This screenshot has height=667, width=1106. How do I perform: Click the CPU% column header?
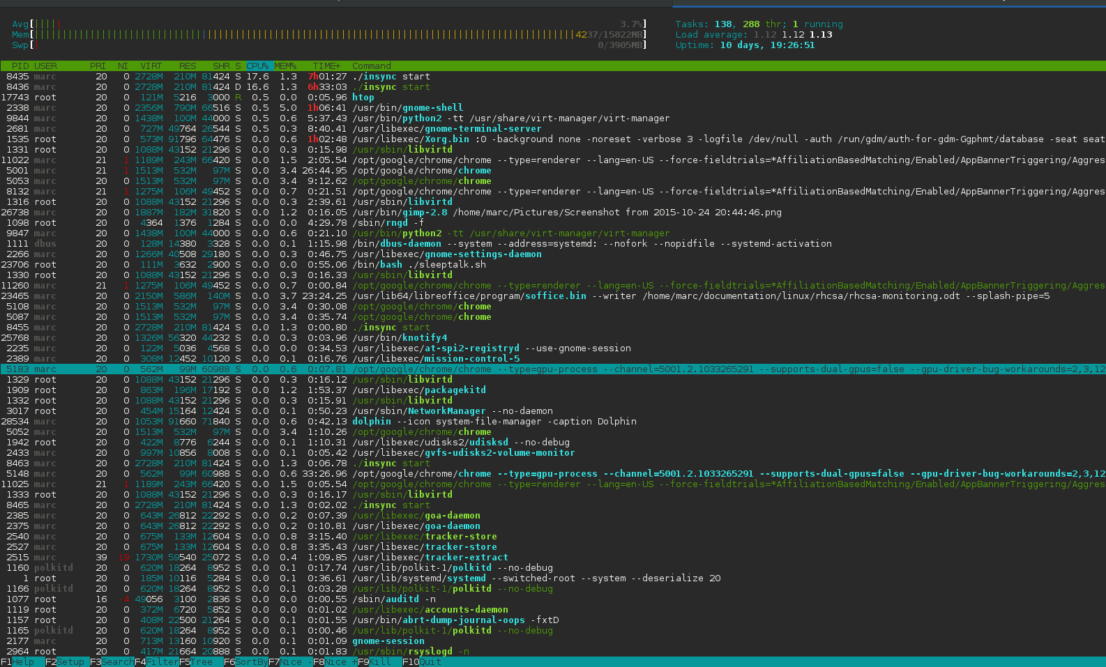coord(257,66)
